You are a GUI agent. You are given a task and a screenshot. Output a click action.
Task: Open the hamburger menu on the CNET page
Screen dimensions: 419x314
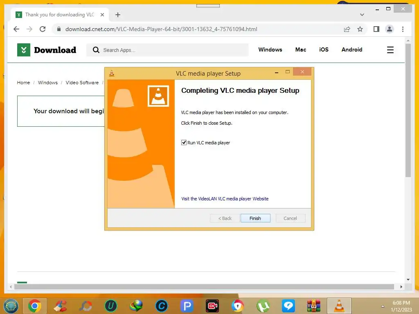coord(390,50)
